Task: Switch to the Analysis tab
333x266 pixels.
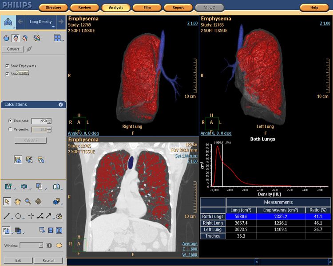Action: click(x=116, y=8)
